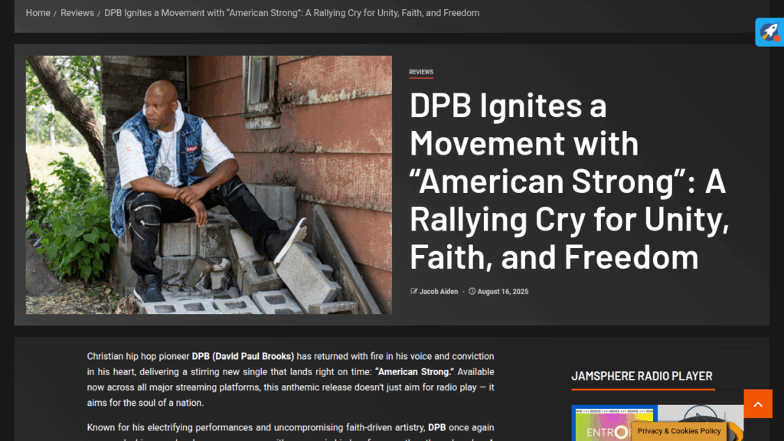Open the Privacy & Cookies Policy bar
The image size is (784, 441).
[679, 431]
